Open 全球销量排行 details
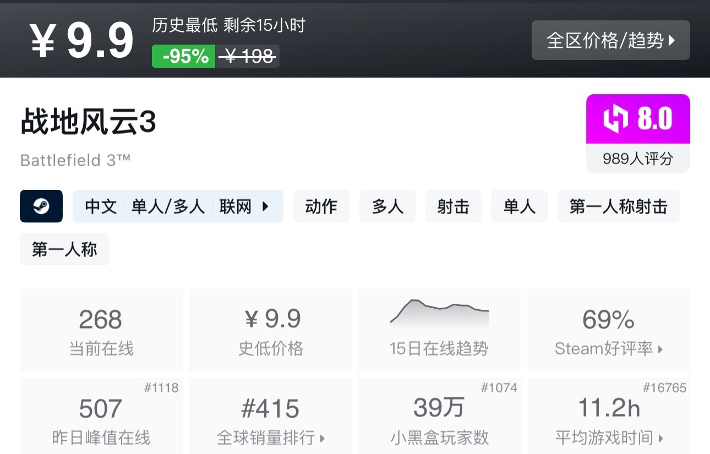This screenshot has height=454, width=710. coord(270,438)
